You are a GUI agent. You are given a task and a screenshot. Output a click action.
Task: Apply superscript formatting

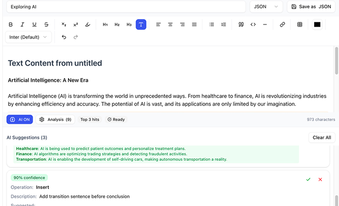click(x=76, y=25)
